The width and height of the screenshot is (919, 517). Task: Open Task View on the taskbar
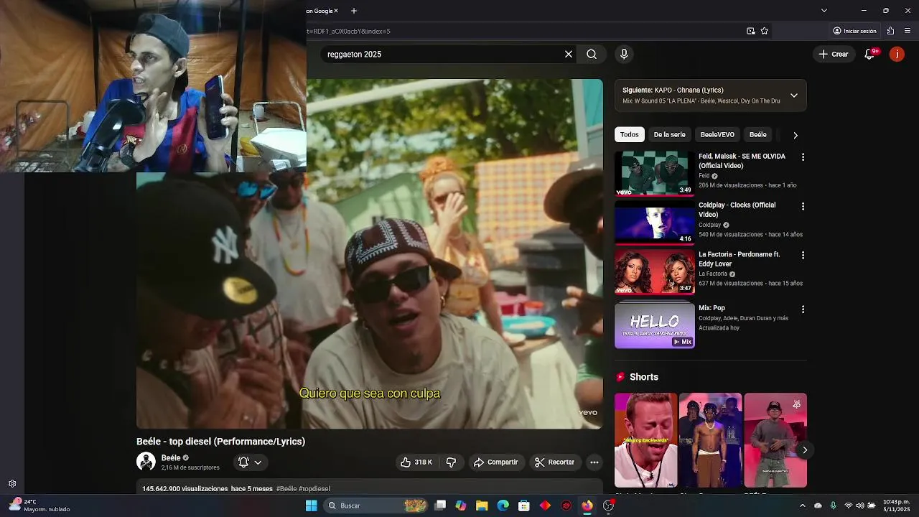coord(440,506)
